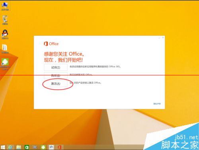Minimize the Office dialog window
Image resolution: width=199 pixels, height=150 pixels.
tap(160, 38)
